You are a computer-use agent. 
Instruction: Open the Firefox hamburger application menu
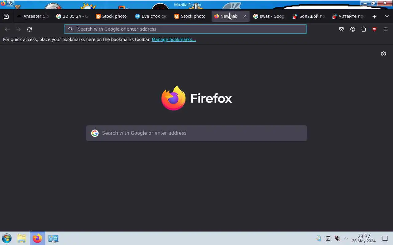[x=386, y=29]
